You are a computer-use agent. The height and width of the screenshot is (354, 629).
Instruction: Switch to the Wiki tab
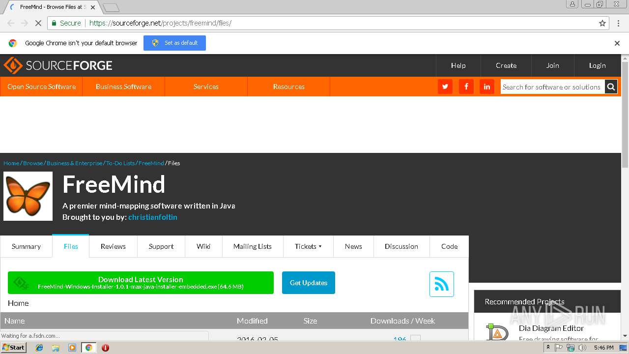click(203, 246)
